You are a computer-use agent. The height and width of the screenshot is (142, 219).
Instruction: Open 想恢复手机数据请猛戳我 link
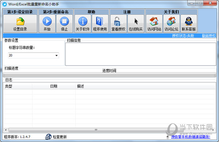pyautogui.click(x=191, y=137)
